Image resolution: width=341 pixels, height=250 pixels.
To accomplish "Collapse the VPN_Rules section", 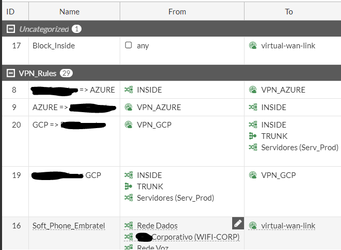I will tap(10, 73).
